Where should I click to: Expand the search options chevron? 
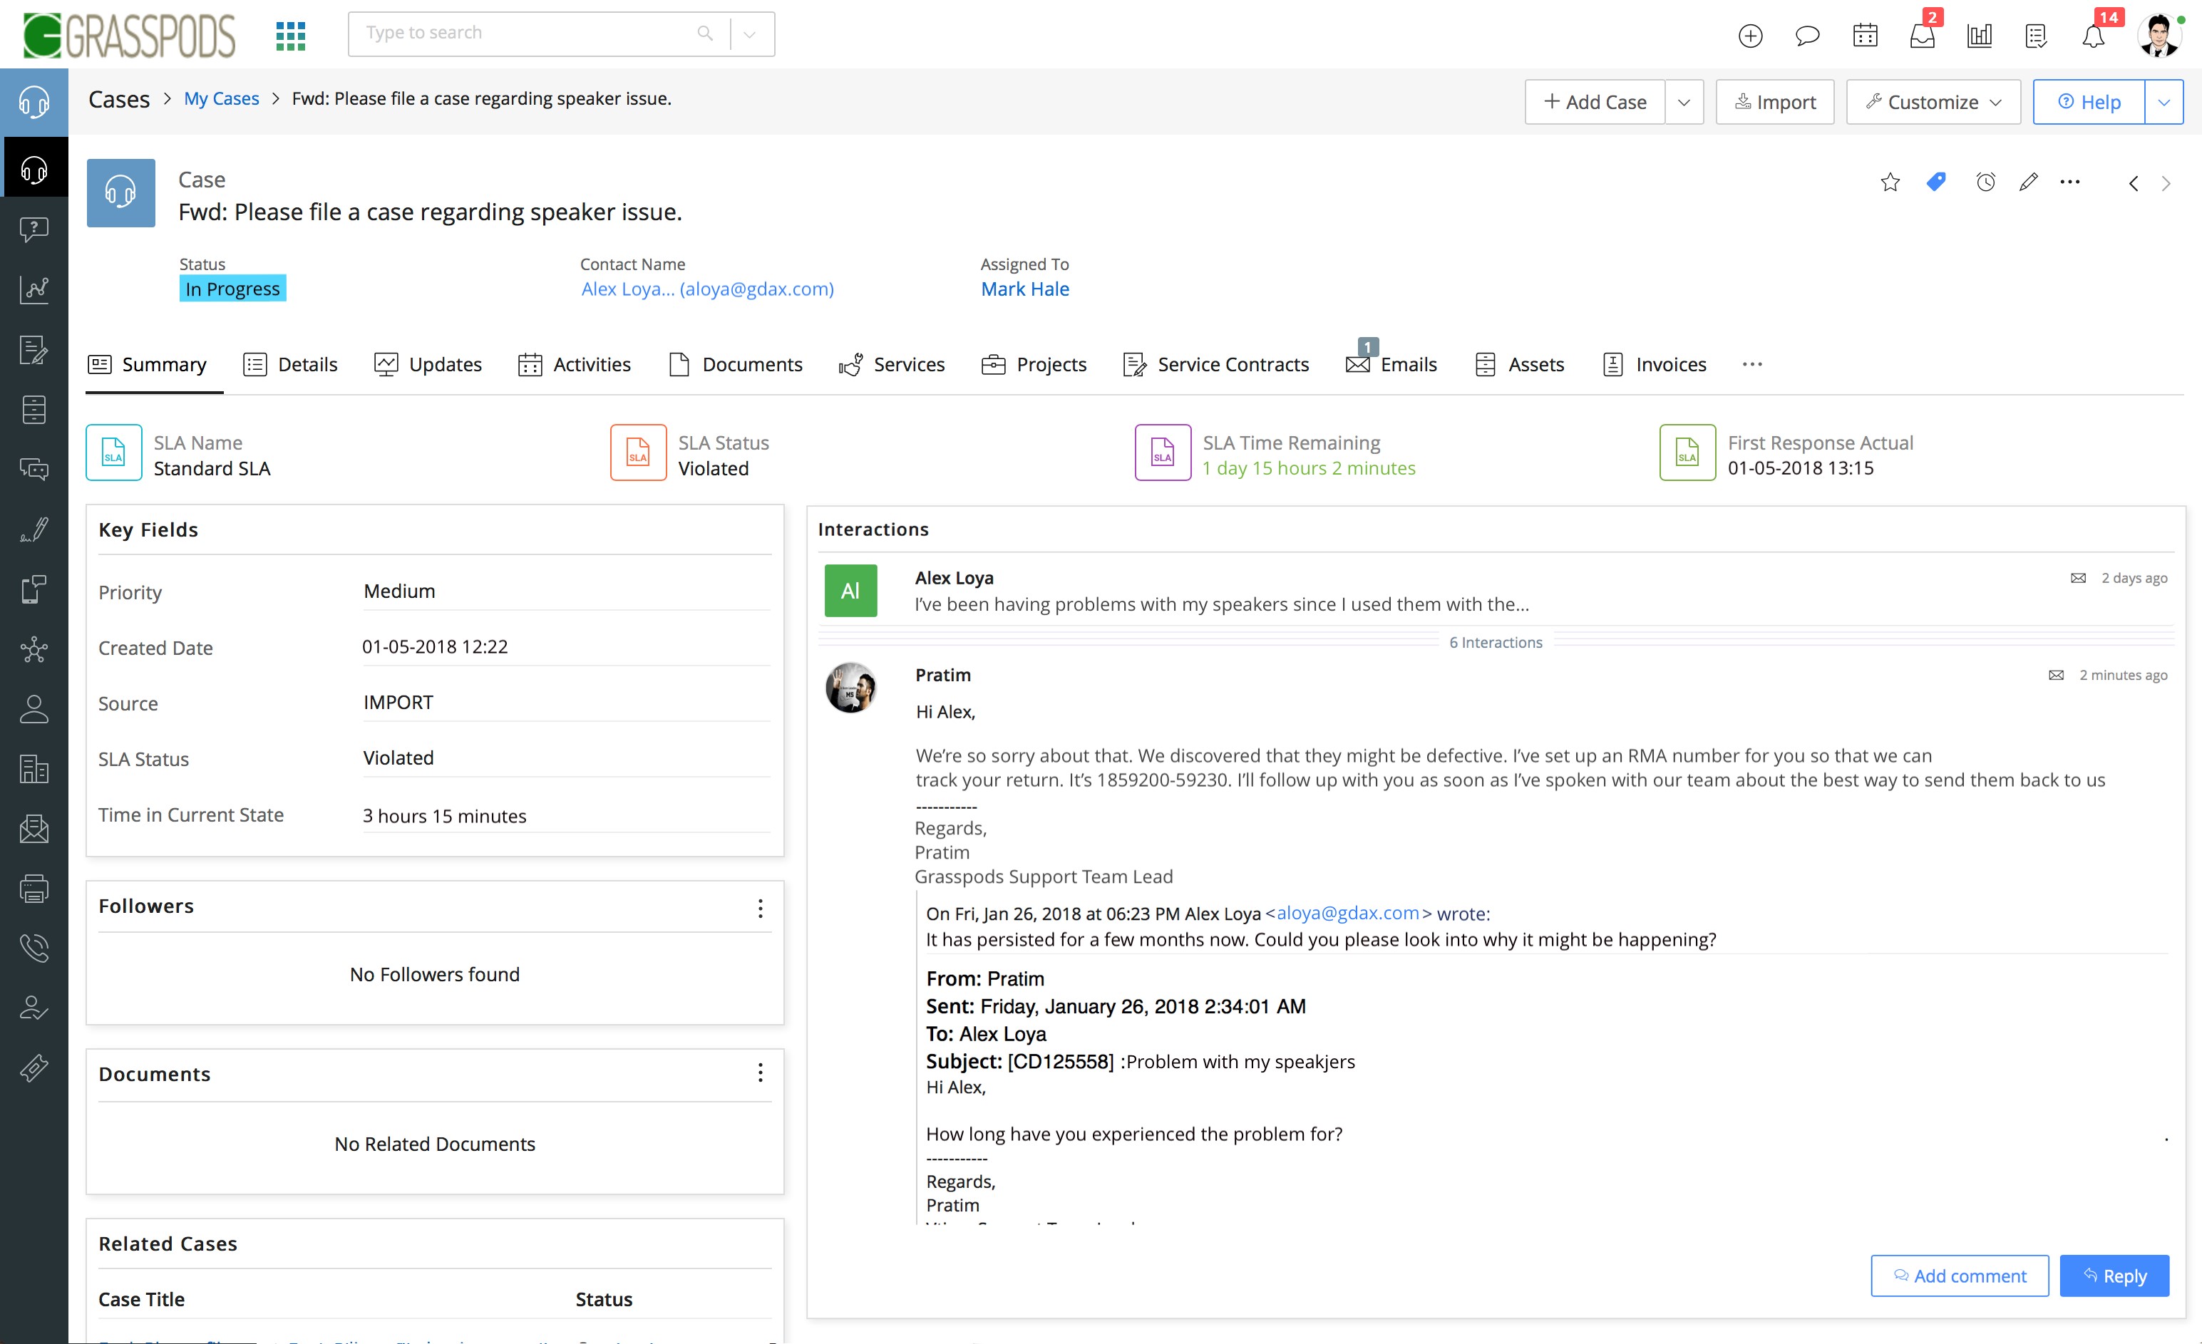click(x=749, y=33)
